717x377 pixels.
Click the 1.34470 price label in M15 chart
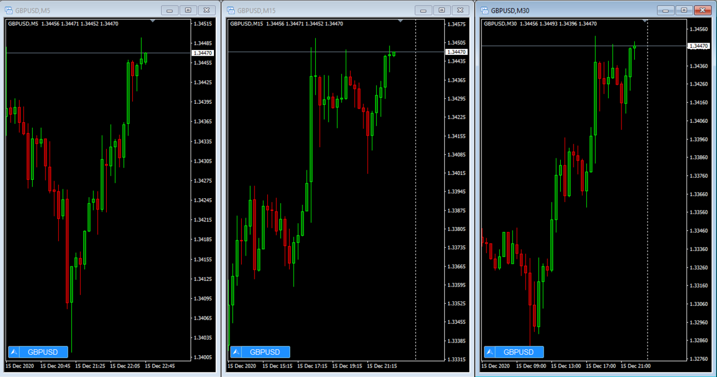tap(457, 52)
